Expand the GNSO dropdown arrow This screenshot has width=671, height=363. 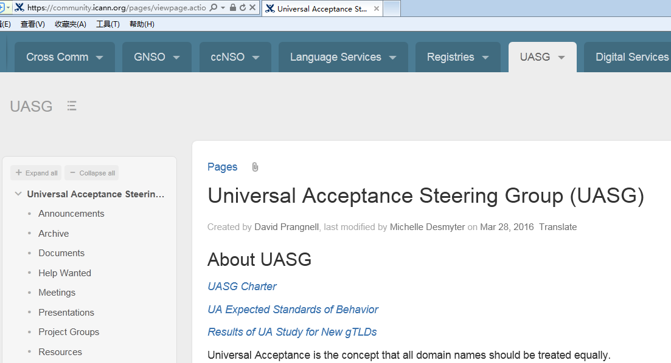pyautogui.click(x=176, y=58)
